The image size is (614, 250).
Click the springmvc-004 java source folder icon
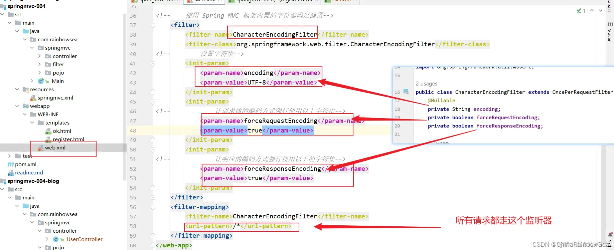click(26, 31)
